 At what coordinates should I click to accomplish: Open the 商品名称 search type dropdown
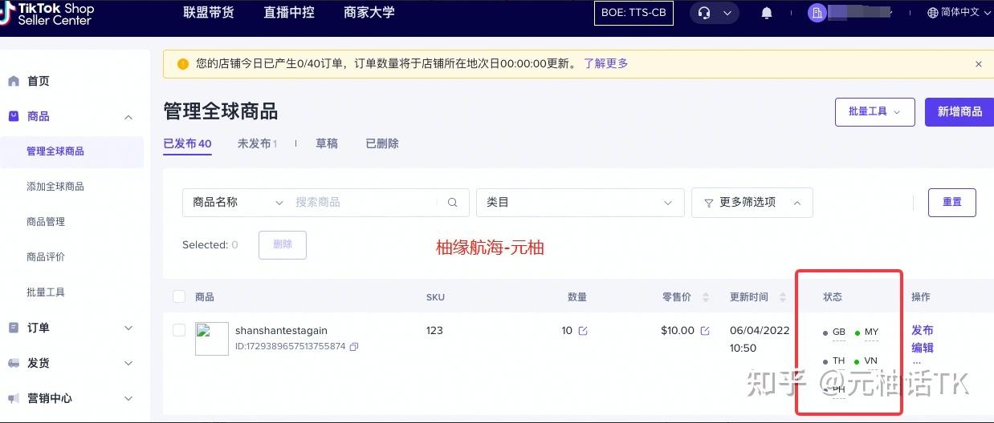pos(238,203)
